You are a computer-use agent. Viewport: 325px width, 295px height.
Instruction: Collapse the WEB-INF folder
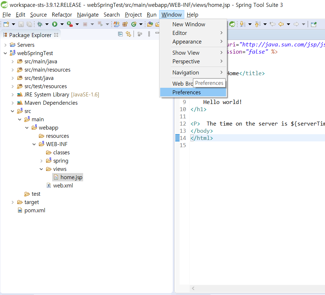(34, 144)
